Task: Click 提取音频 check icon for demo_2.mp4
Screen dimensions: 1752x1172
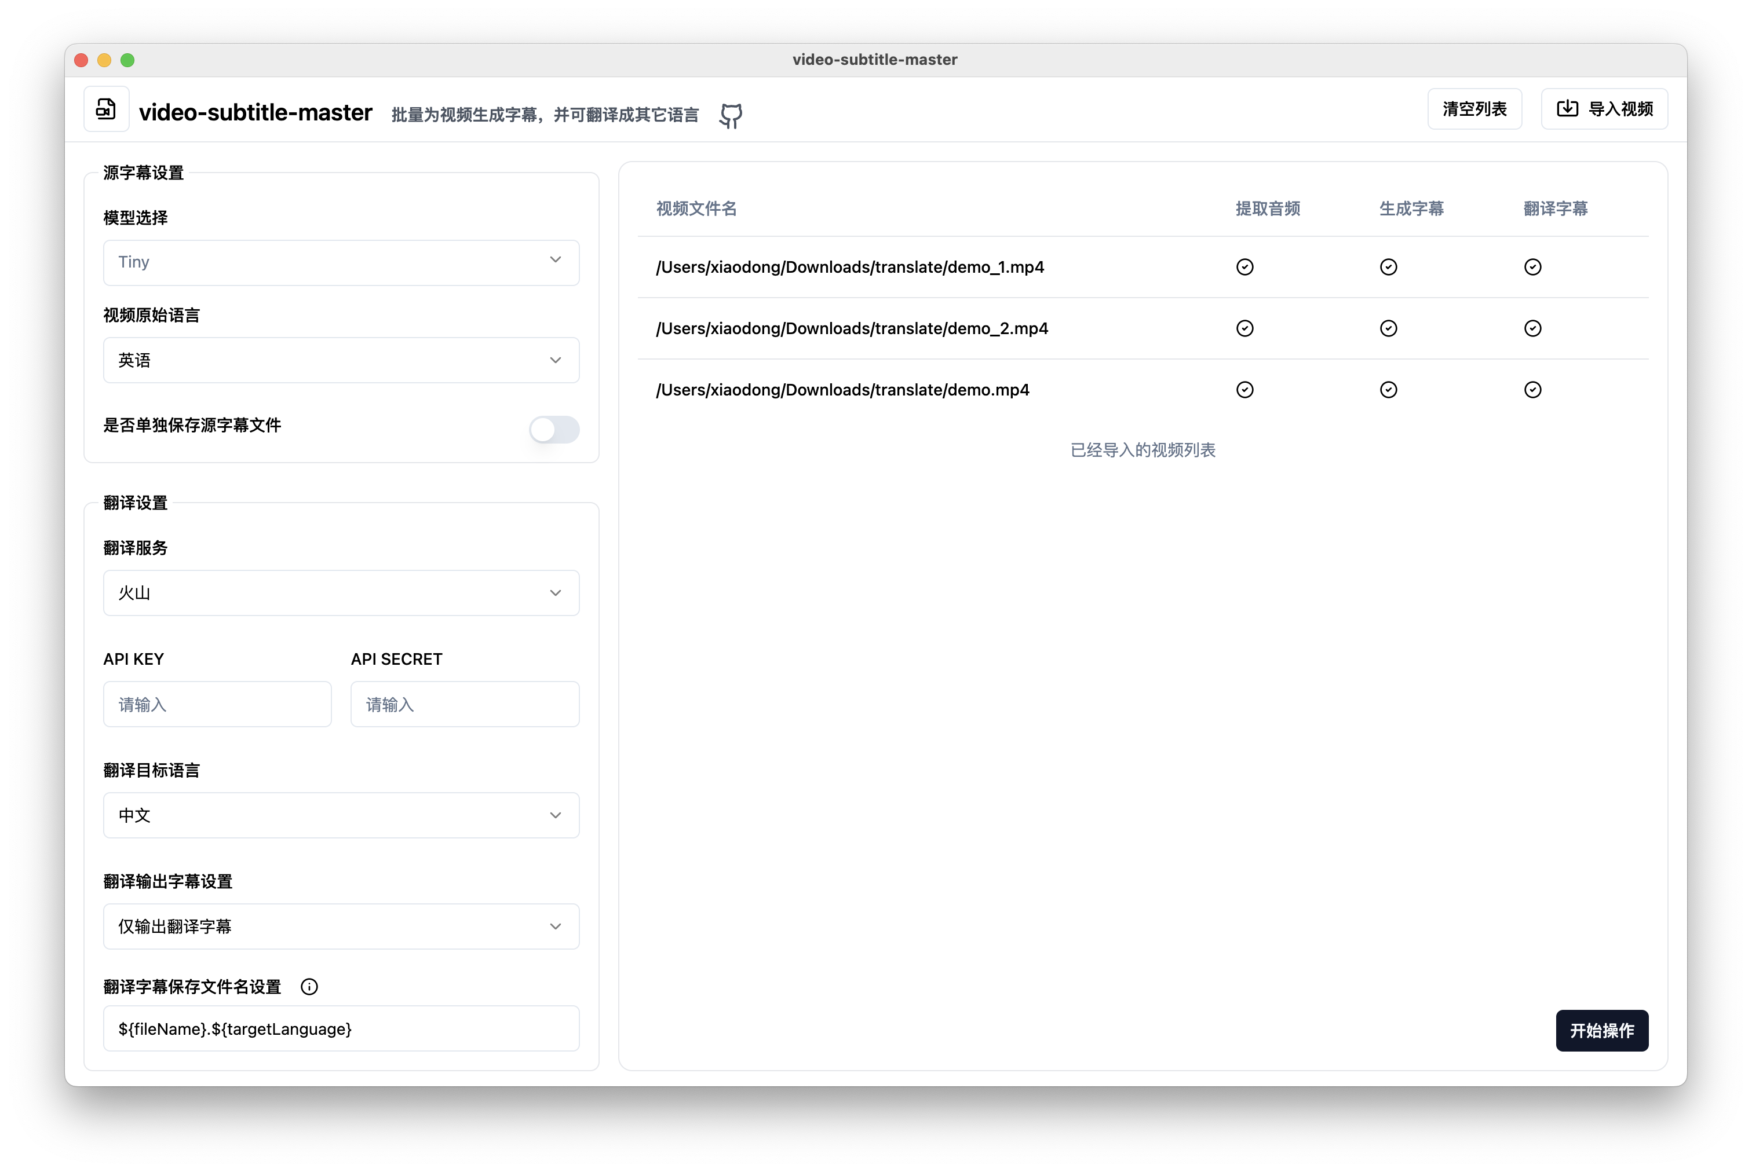Action: point(1244,328)
